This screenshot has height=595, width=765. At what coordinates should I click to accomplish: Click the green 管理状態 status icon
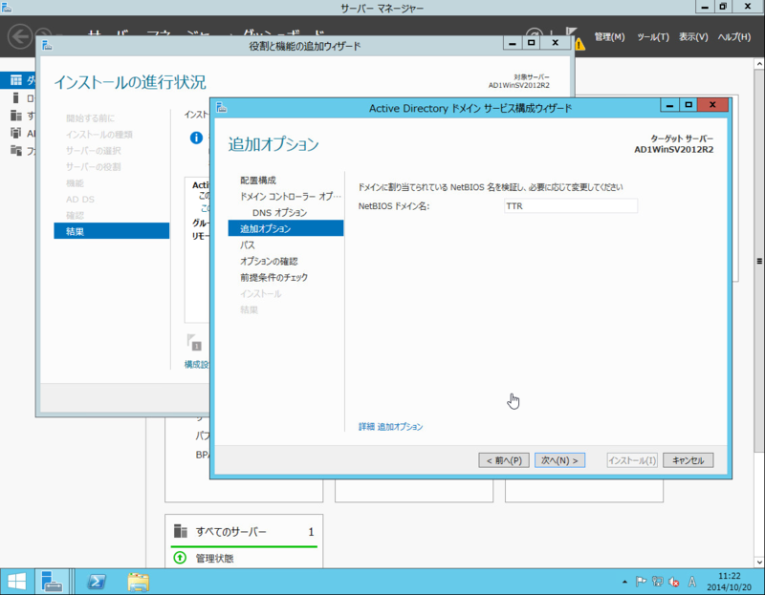pos(180,557)
